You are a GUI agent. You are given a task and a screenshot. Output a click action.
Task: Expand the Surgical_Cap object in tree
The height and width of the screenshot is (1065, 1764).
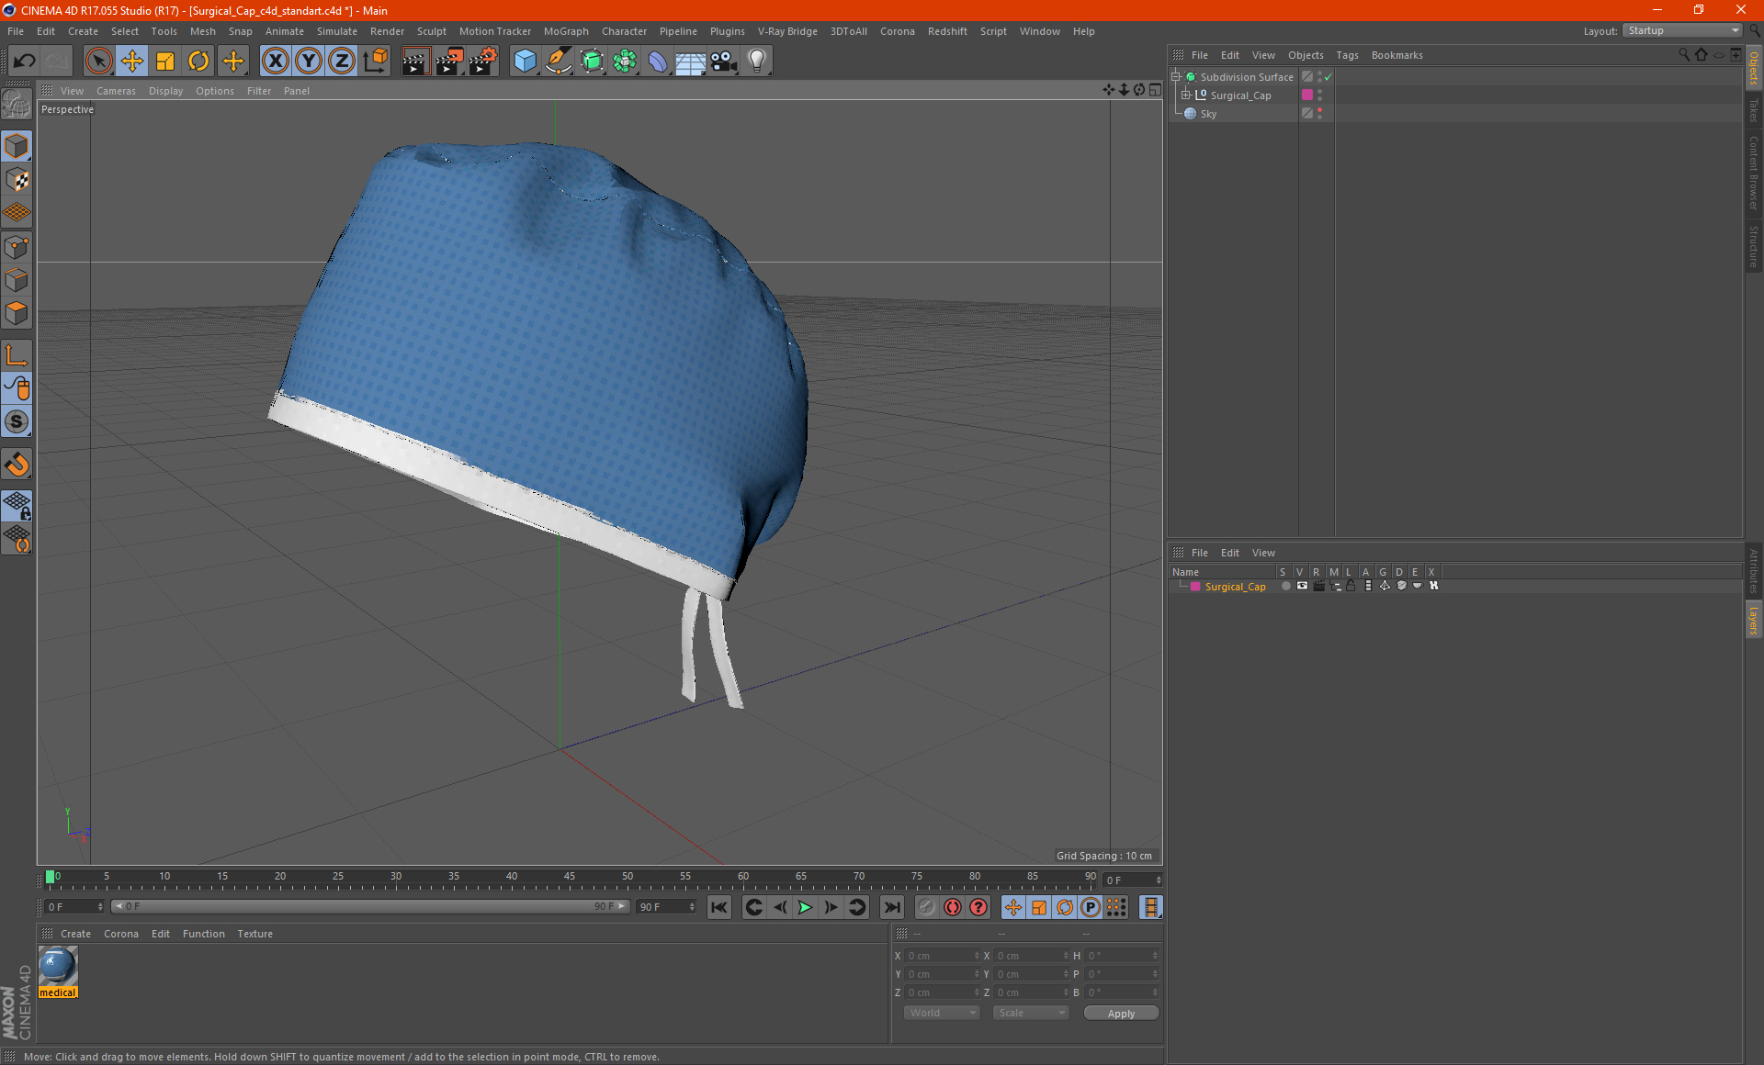click(1185, 95)
